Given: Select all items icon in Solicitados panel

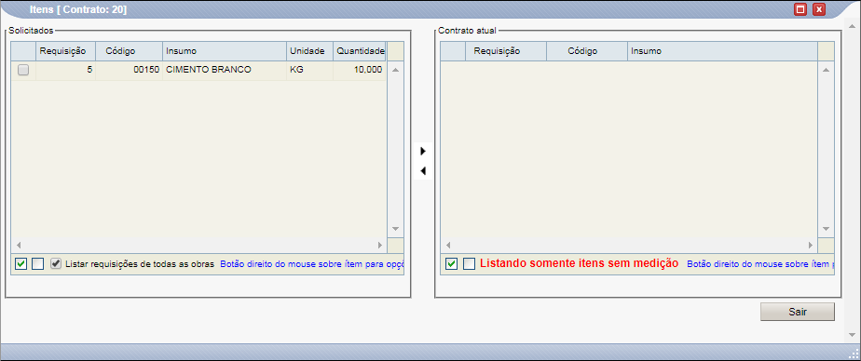Looking at the screenshot, I should pyautogui.click(x=20, y=264).
